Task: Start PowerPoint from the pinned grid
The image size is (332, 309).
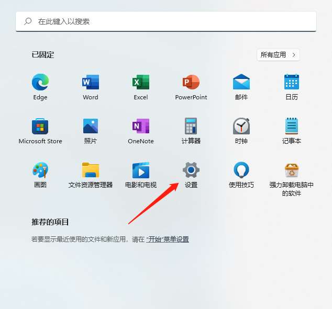Action: (191, 82)
